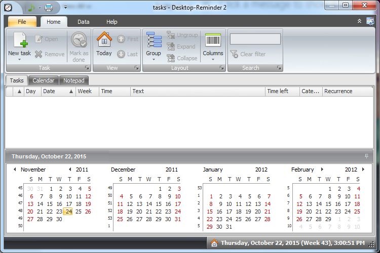This screenshot has width=380, height=253.
Task: Click the music note sound icon
Action: (x=31, y=8)
